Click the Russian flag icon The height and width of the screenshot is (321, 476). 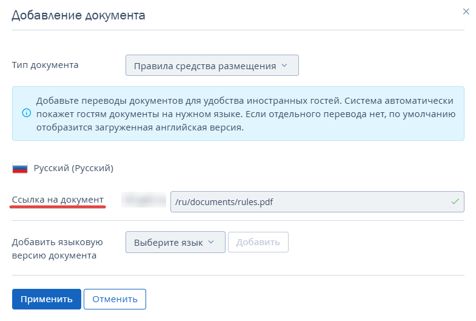coord(20,168)
